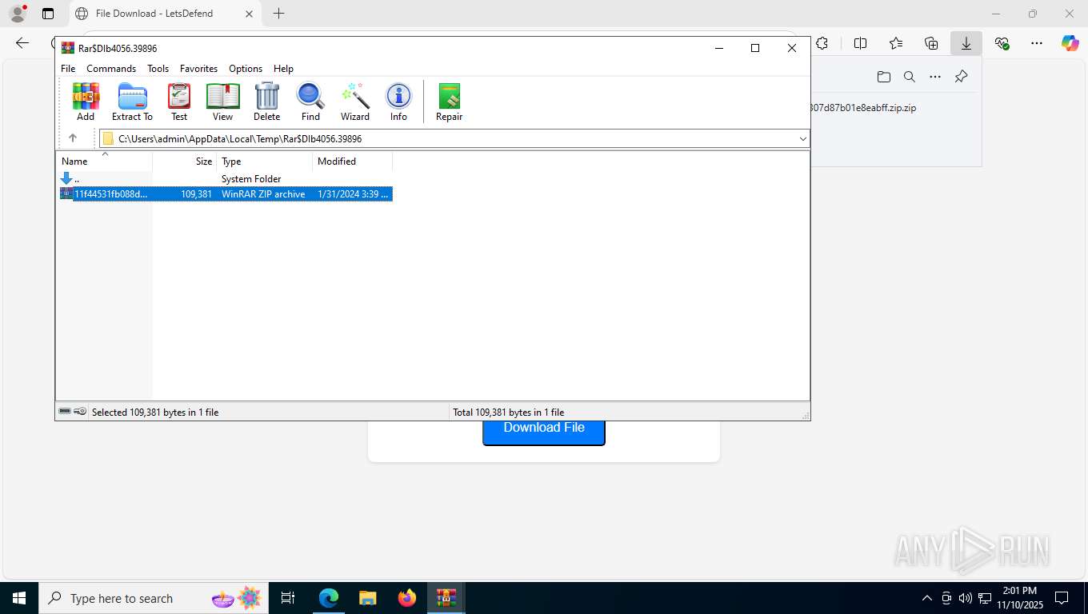
Task: Close the LetsDefend browser tab
Action: tap(248, 14)
